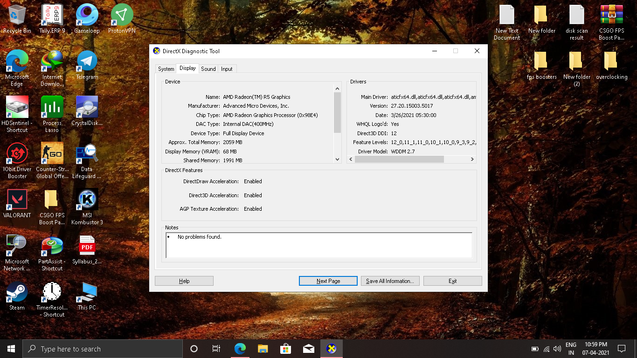Open the Steam desktop icon

(x=17, y=292)
